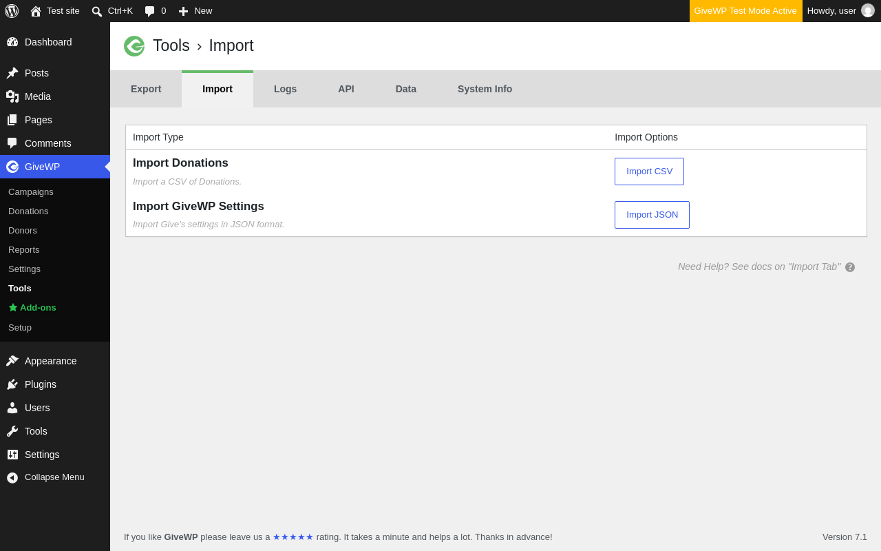Select the Import tab
Screen dimensions: 881x551
[217, 89]
